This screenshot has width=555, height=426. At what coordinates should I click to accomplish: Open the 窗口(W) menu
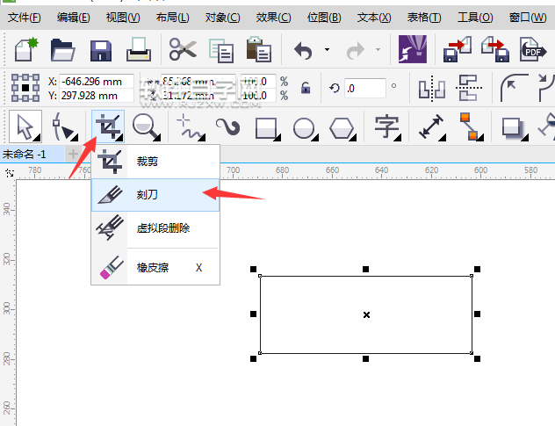point(528,17)
